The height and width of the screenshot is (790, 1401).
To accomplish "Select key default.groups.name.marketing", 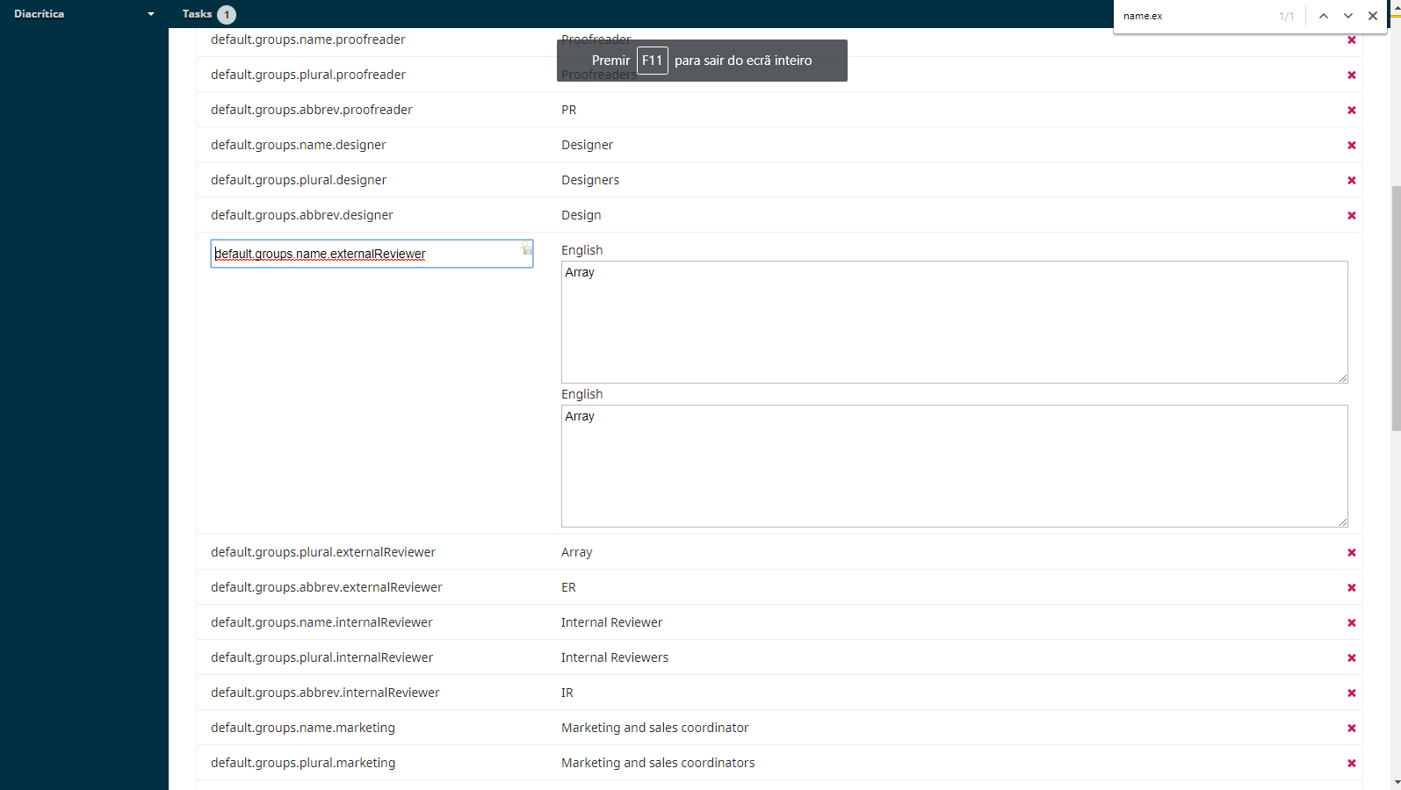I will coord(303,728).
